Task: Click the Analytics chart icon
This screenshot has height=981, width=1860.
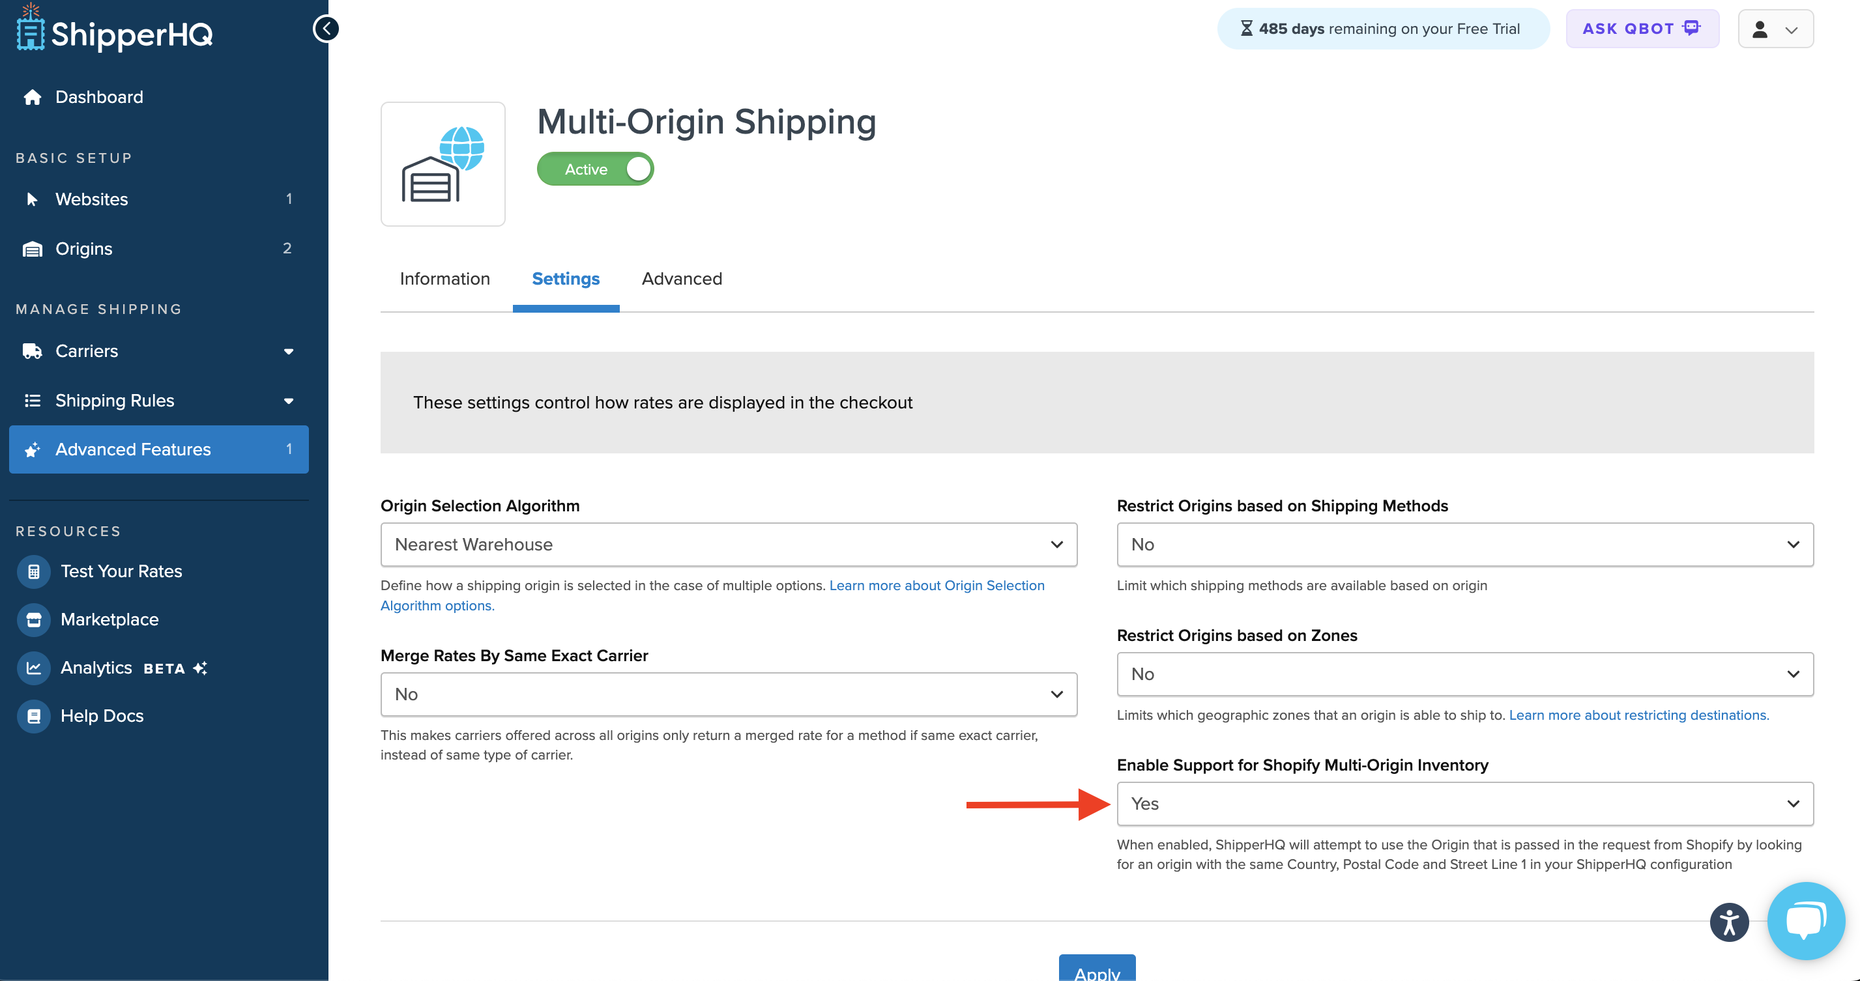Action: click(x=33, y=668)
